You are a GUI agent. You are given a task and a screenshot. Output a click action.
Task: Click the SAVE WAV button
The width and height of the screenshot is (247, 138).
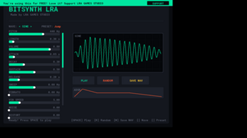[135, 81]
